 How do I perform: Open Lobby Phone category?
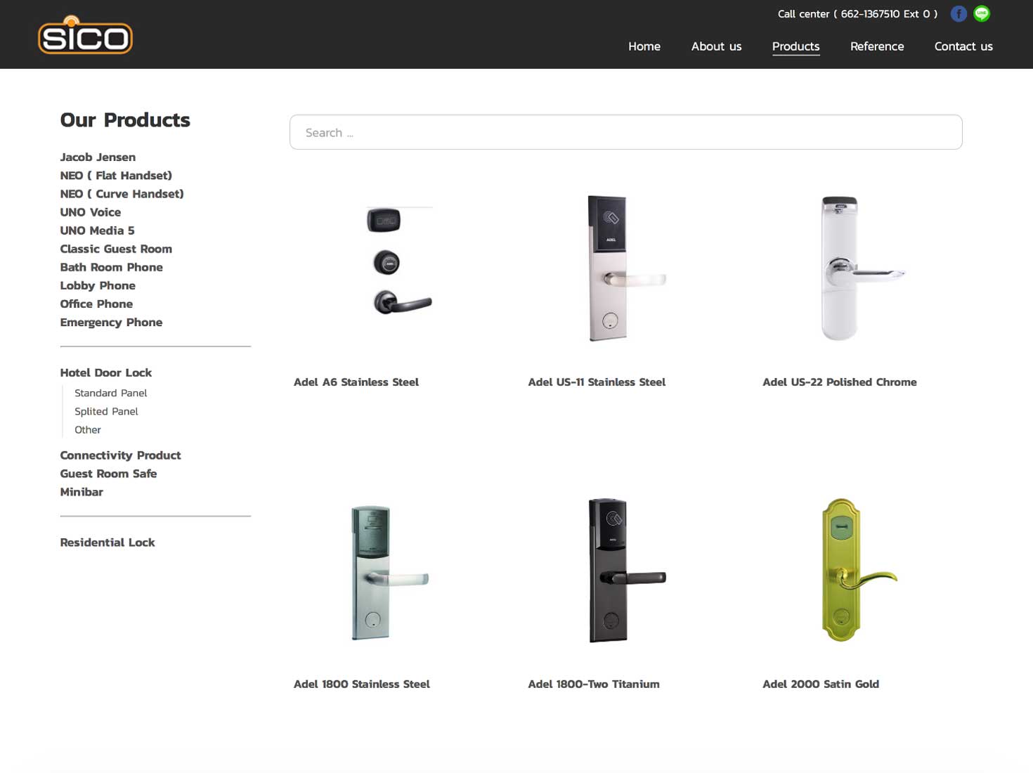click(x=98, y=285)
